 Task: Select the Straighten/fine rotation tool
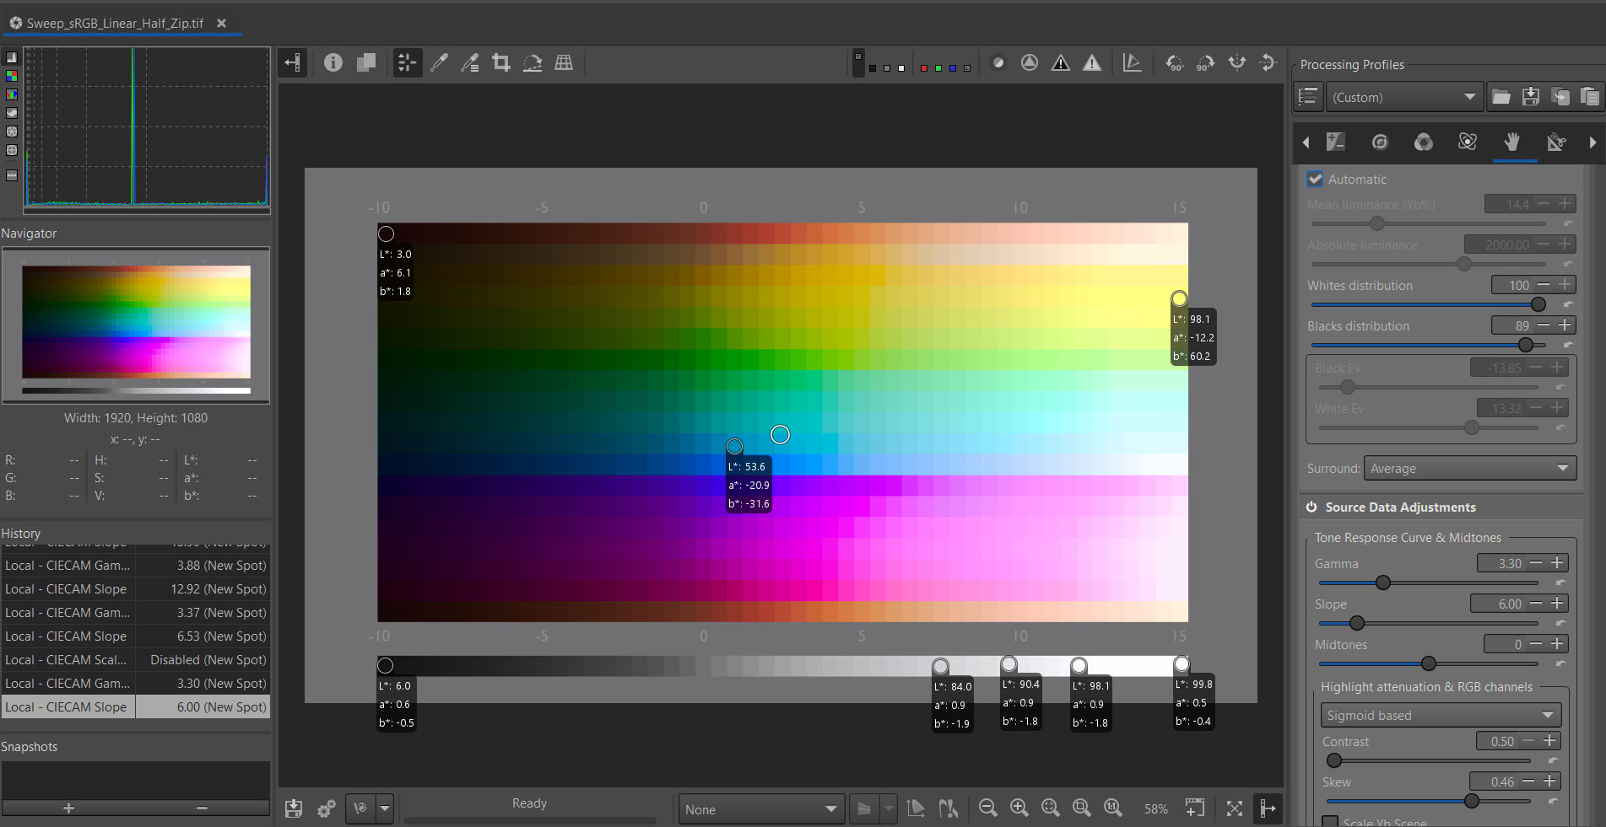(533, 62)
